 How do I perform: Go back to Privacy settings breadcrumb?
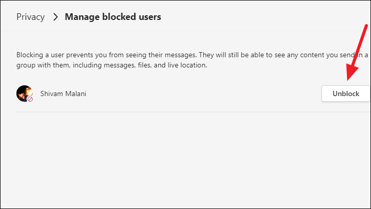click(x=31, y=17)
